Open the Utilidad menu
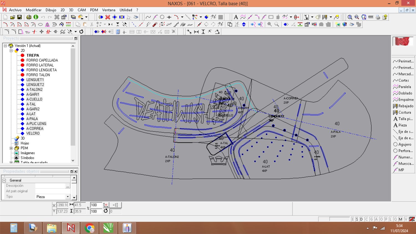This screenshot has width=416, height=234. coord(126,10)
